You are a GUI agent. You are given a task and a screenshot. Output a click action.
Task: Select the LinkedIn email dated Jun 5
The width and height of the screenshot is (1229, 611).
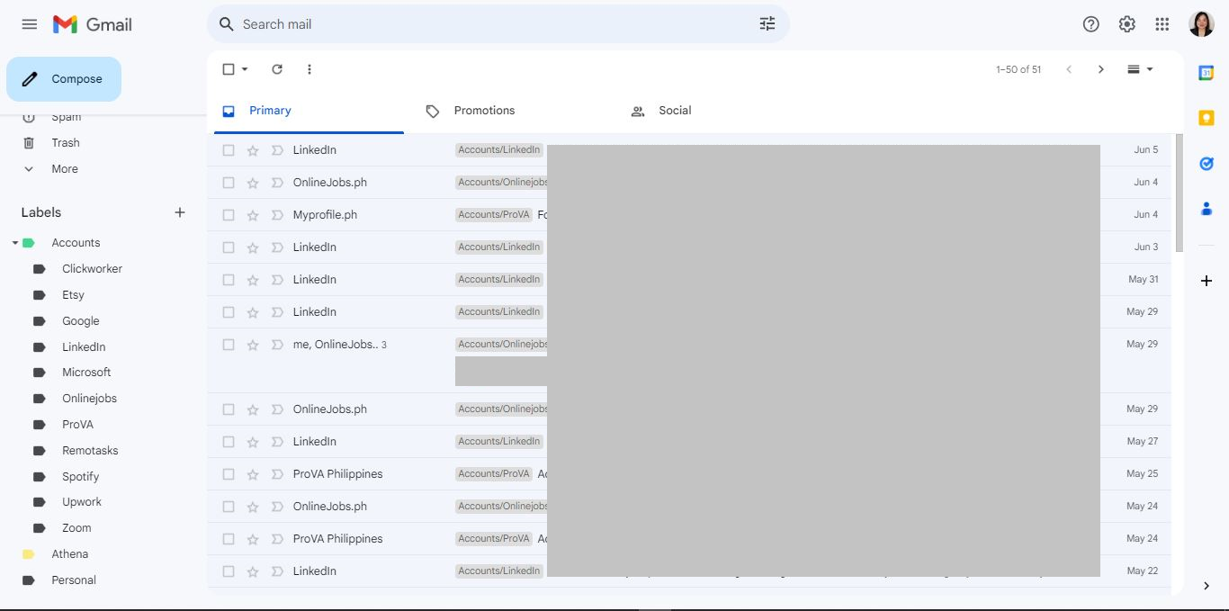click(229, 150)
